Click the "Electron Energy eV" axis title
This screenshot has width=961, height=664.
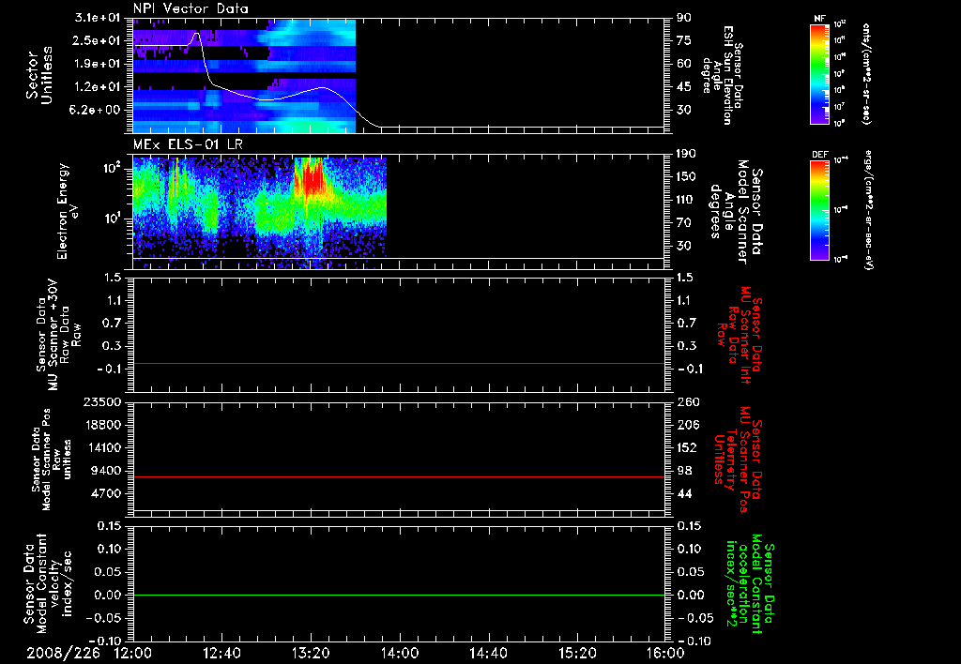[68, 211]
